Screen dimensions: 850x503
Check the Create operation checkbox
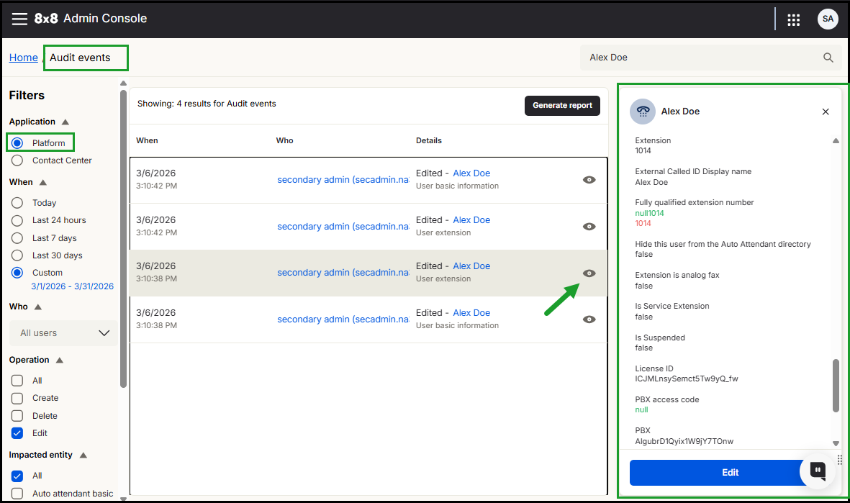tap(17, 399)
